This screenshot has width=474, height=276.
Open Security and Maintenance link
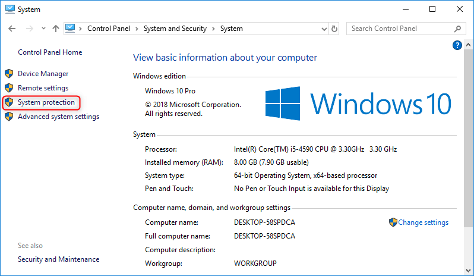point(58,259)
